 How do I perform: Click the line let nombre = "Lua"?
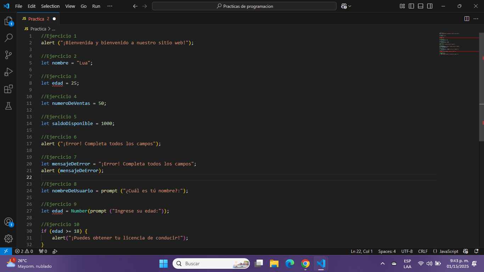tap(67, 63)
